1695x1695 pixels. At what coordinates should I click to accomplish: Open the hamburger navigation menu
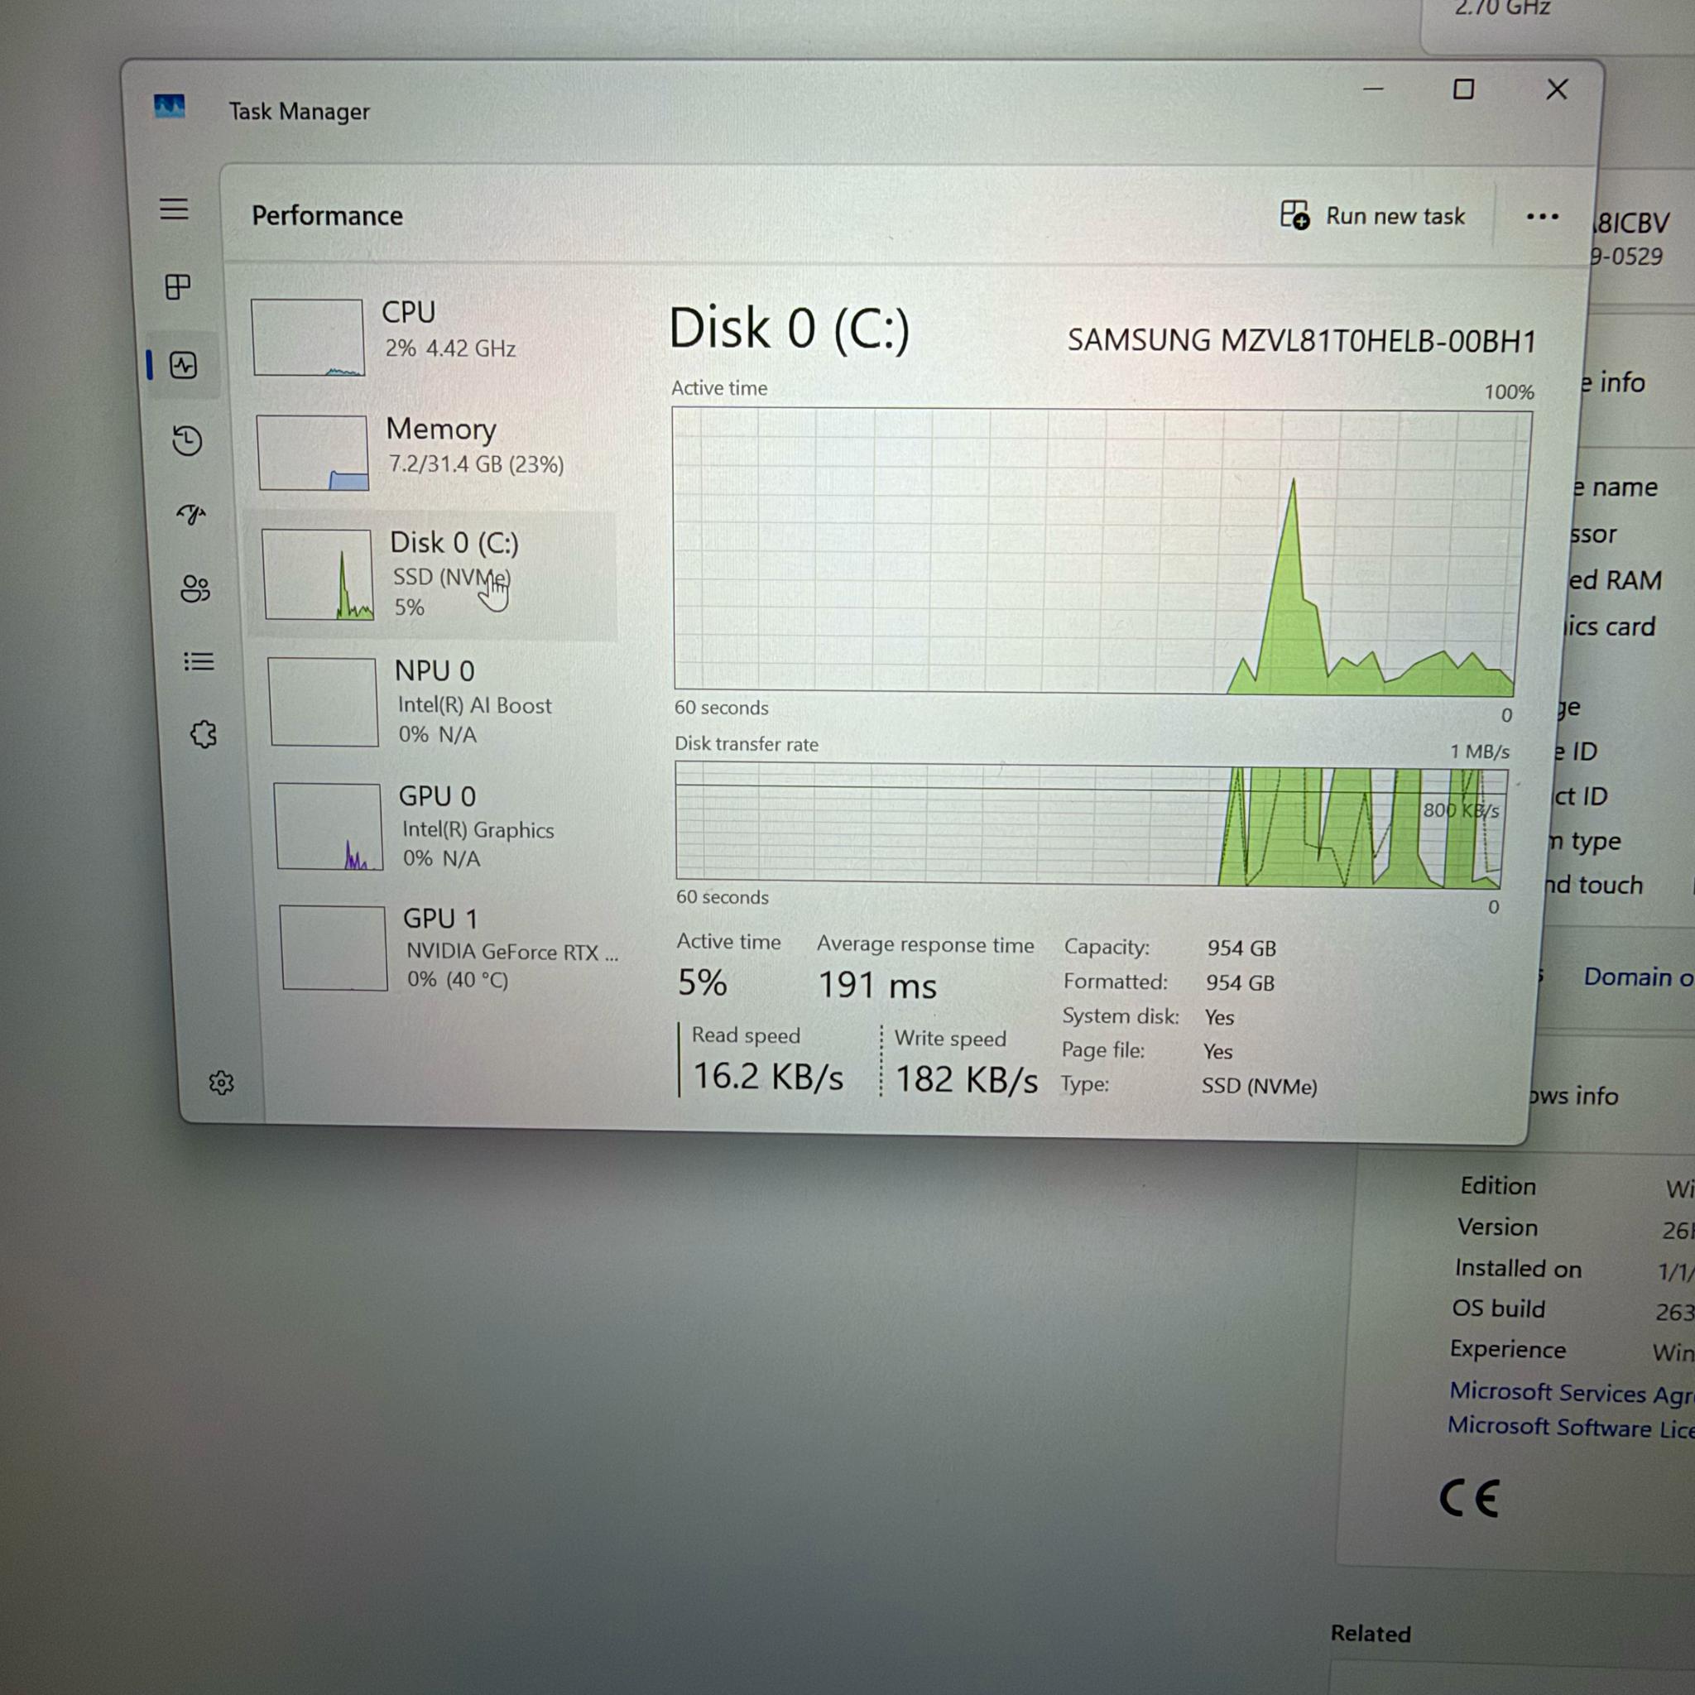pos(174,209)
